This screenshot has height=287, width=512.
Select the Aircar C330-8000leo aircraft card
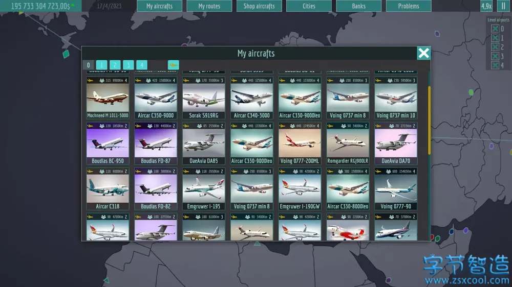coord(348,189)
